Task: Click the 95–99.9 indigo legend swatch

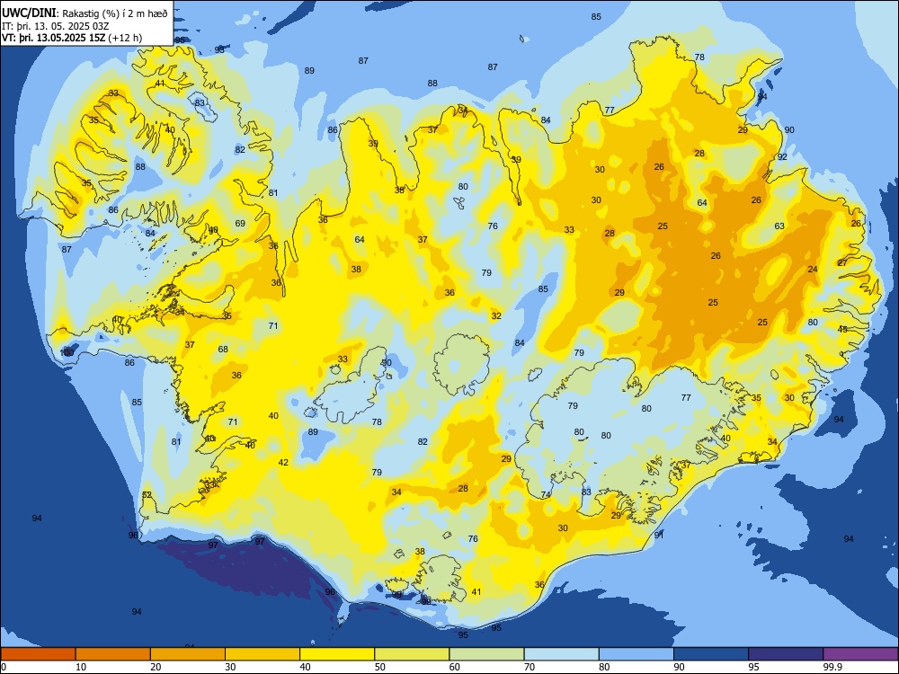Action: point(786,654)
